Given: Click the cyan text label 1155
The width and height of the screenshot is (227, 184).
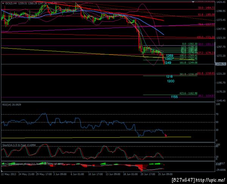Looking at the screenshot, I should (x=174, y=97).
